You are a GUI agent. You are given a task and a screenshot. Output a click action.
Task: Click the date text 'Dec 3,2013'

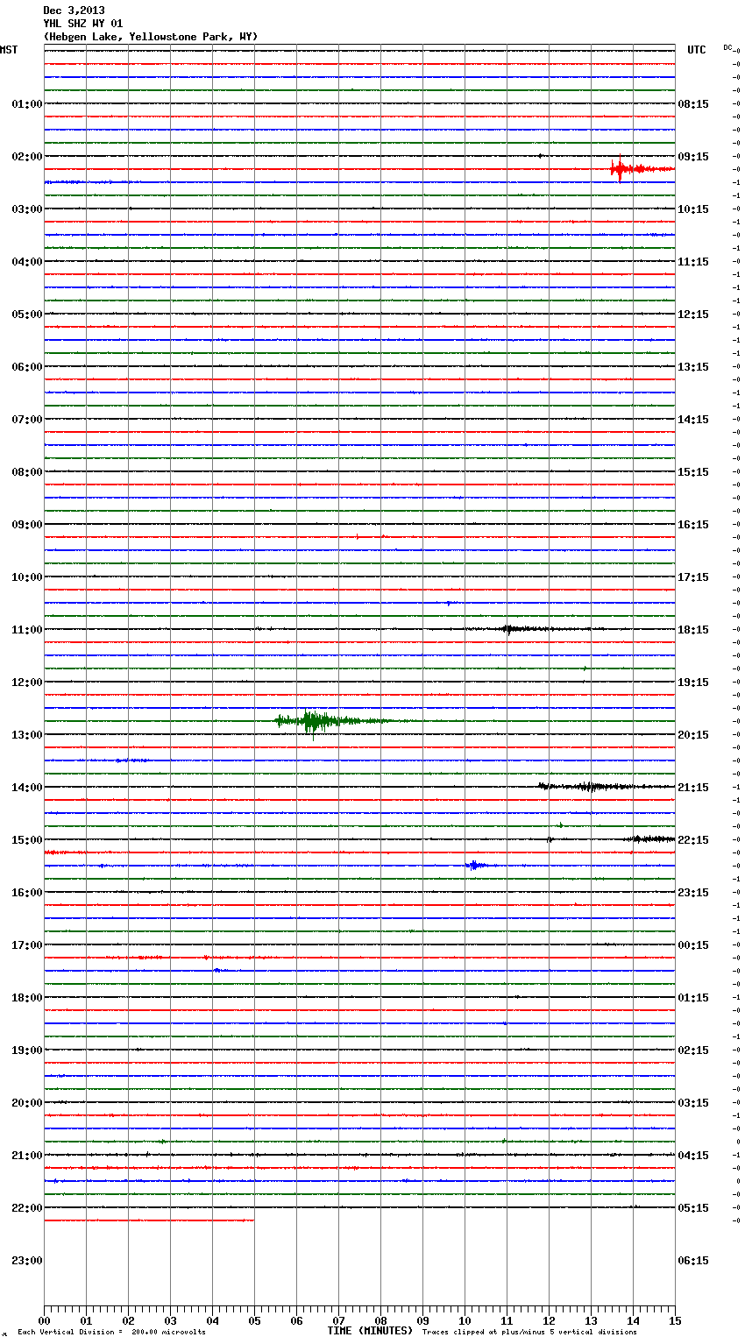(x=74, y=11)
